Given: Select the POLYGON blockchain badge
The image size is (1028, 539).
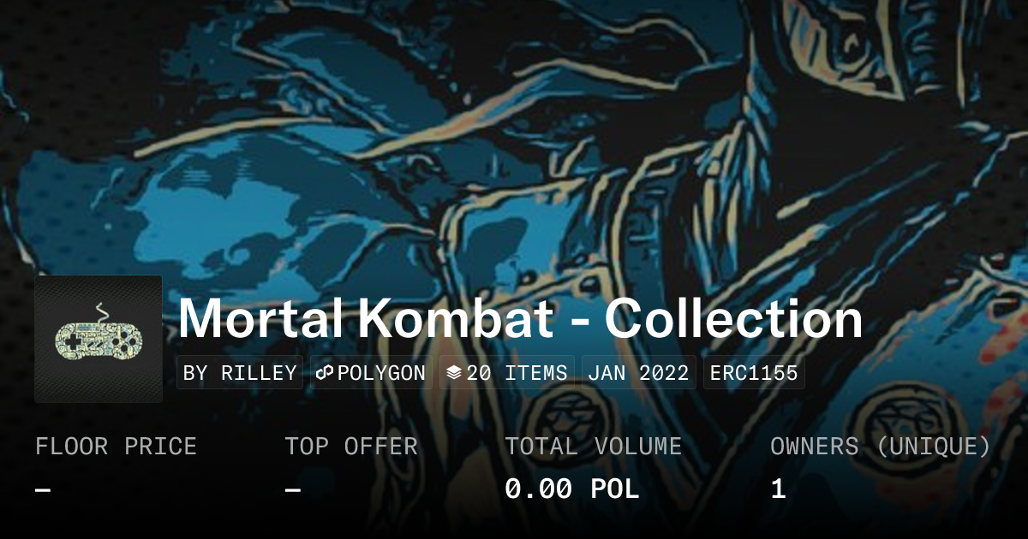Looking at the screenshot, I should click(371, 373).
